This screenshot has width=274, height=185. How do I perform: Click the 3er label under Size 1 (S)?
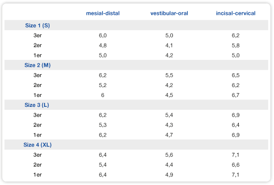(x=38, y=36)
